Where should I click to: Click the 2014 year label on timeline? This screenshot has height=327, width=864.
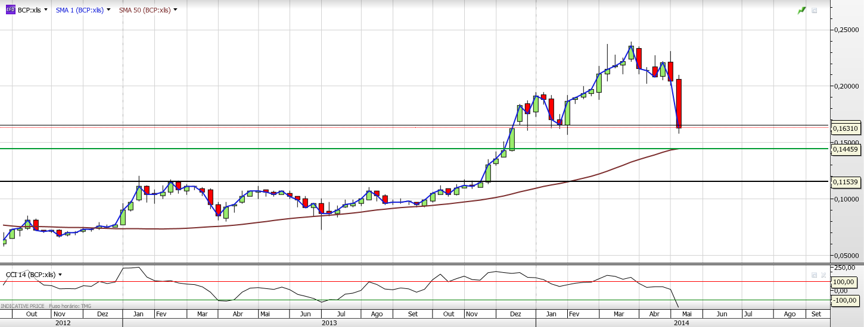click(x=682, y=323)
